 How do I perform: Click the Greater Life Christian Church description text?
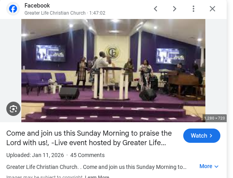point(96,167)
